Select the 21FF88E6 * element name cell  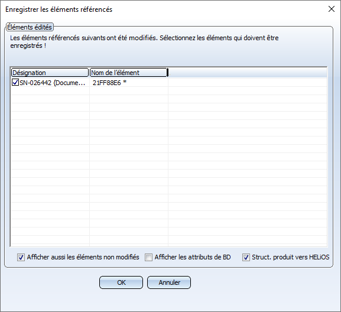(x=109, y=83)
